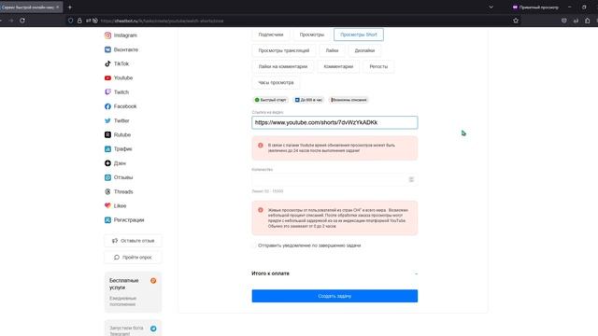Click the Создать задачу button

coord(335,296)
